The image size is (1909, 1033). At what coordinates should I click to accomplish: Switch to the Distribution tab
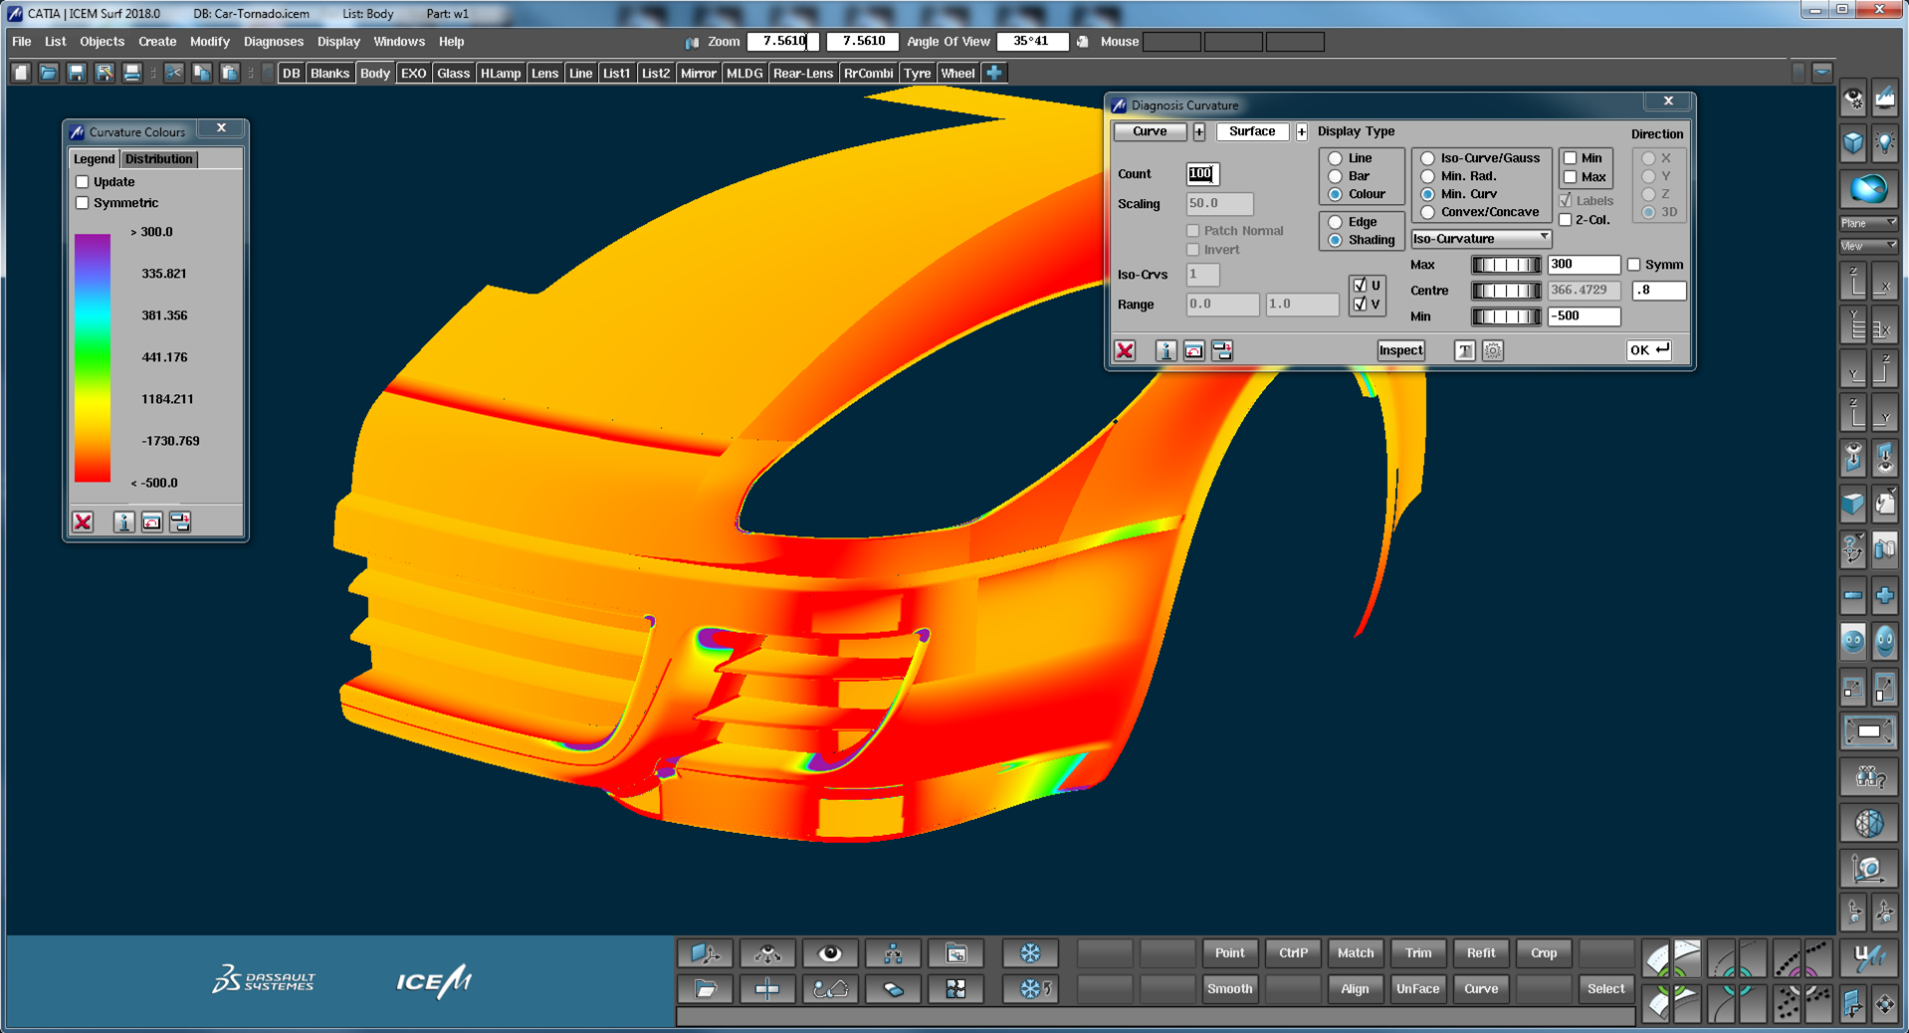(x=159, y=159)
